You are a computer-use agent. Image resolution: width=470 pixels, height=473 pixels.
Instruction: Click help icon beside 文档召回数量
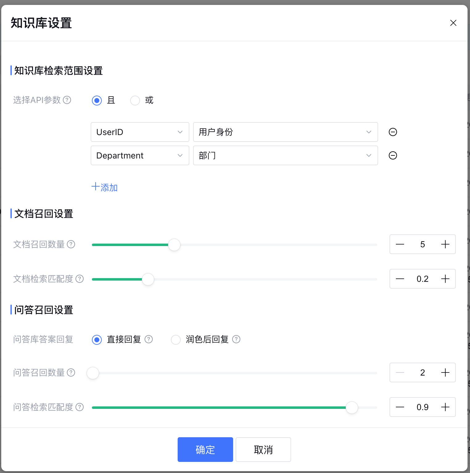71,244
